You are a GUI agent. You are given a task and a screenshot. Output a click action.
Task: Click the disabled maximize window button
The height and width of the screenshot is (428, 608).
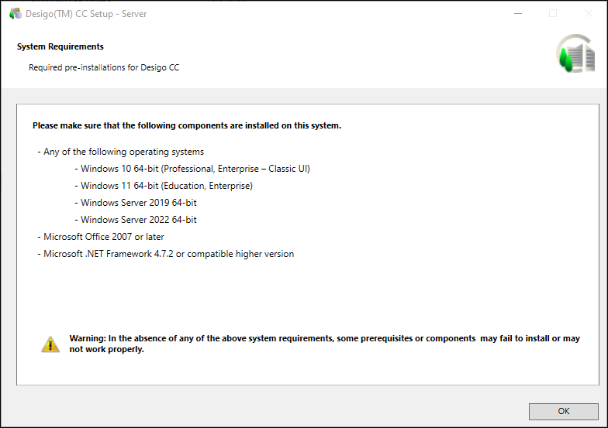click(553, 13)
